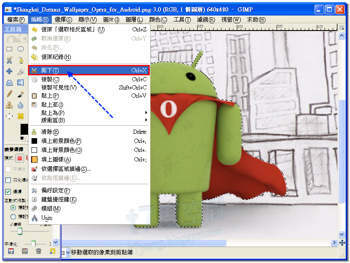This screenshot has height=263, width=350.
Task: Select the Blur/Sharpen water drop tool
Action: tap(21, 105)
